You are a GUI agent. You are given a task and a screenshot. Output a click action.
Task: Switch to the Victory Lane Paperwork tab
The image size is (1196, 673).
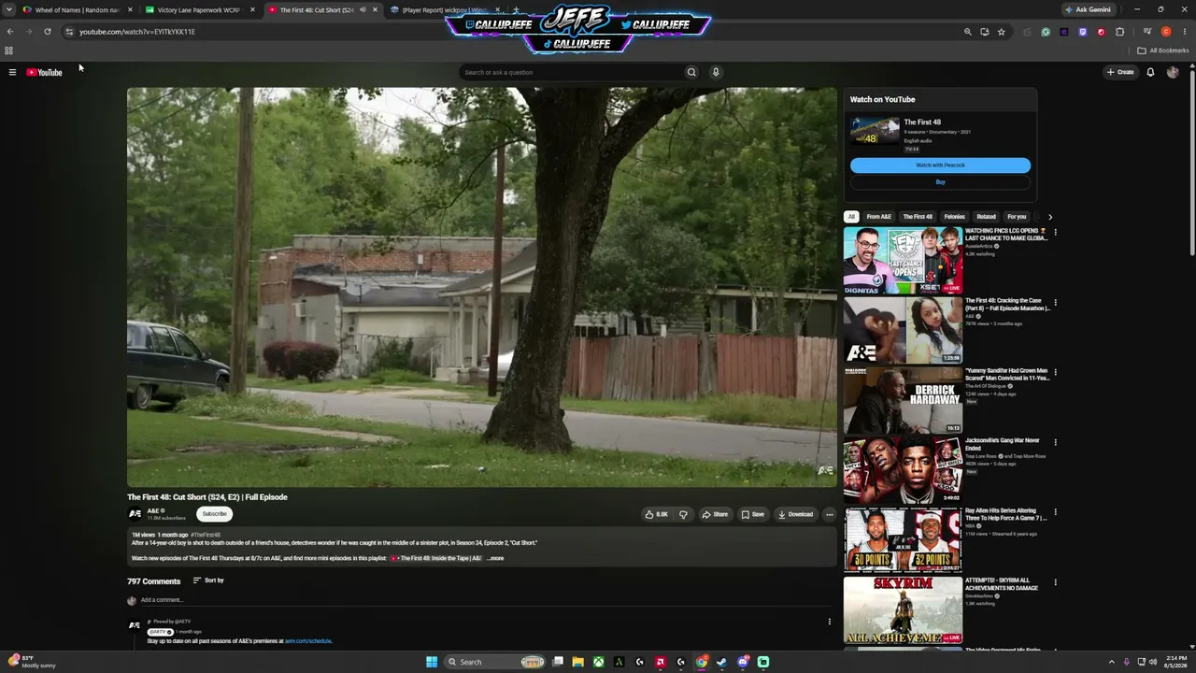(198, 10)
